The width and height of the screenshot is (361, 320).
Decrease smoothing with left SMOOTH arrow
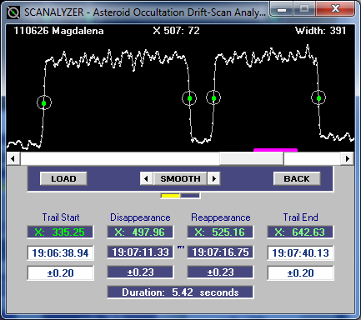(146, 178)
